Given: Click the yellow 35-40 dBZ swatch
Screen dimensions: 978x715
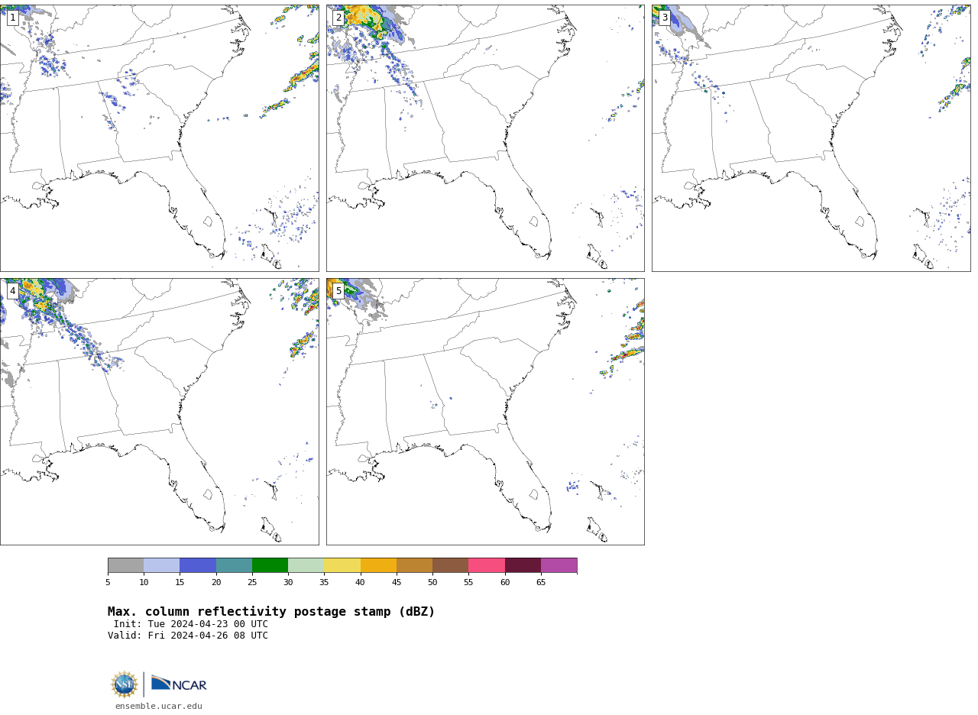Looking at the screenshot, I should (x=342, y=565).
